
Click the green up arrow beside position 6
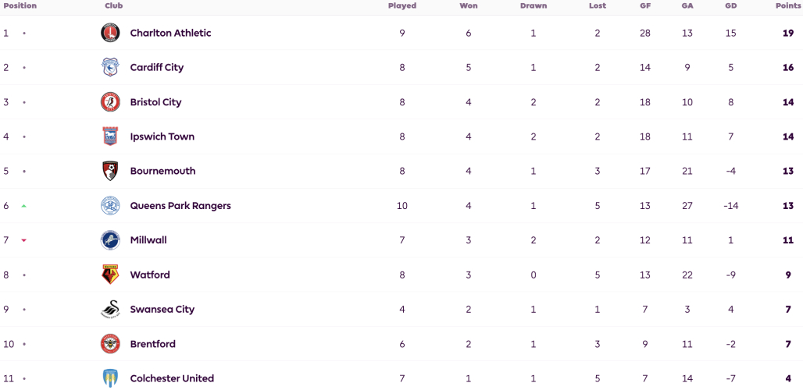23,206
